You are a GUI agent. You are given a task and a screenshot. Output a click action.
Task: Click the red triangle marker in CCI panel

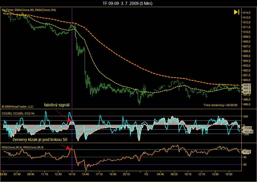pos(69,120)
